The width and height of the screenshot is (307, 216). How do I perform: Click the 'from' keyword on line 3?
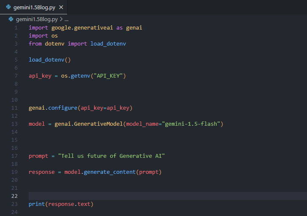(x=35, y=44)
